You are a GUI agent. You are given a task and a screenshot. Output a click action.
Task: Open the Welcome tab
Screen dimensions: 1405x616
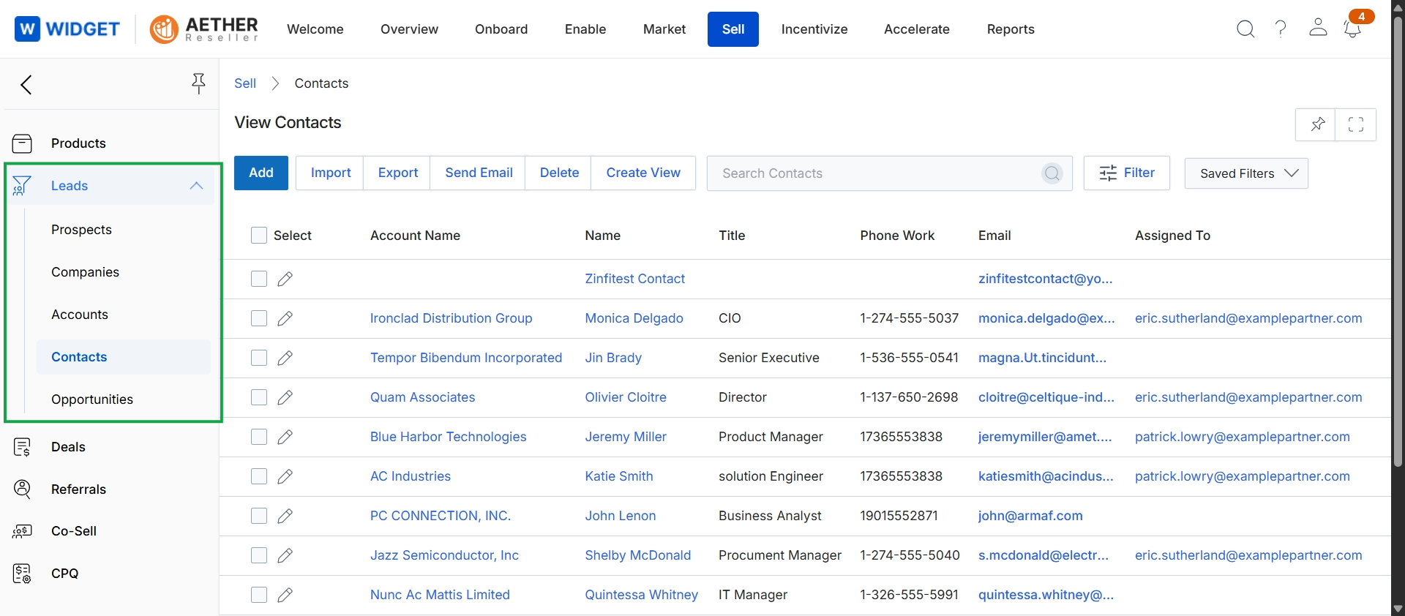[315, 29]
